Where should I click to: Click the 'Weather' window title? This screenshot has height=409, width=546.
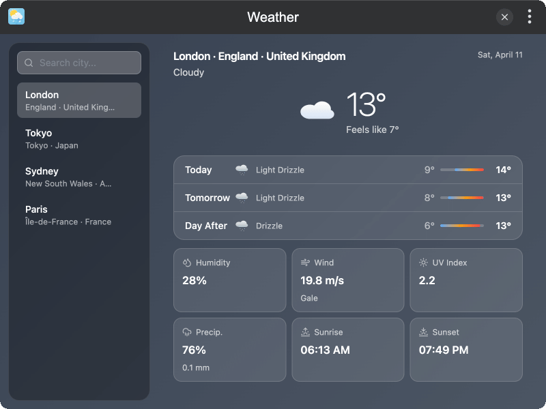point(273,17)
